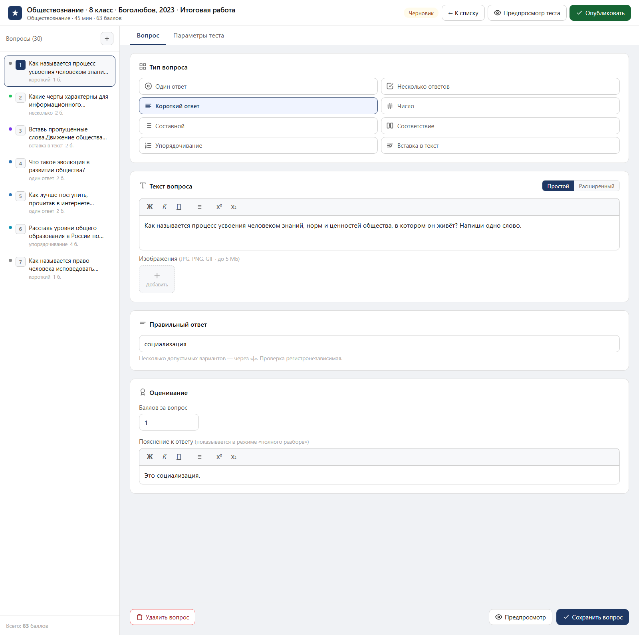
Task: Open question 2 about информационного общества
Action: 60,104
